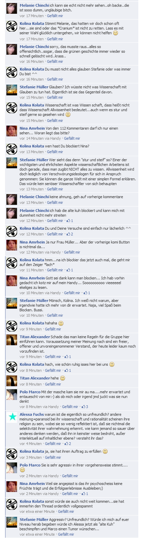Click thumbs-up count under 'hach, wie schön ruhig' comment

click(68, 370)
